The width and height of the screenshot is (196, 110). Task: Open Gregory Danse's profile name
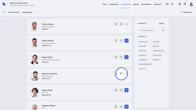coord(48,105)
